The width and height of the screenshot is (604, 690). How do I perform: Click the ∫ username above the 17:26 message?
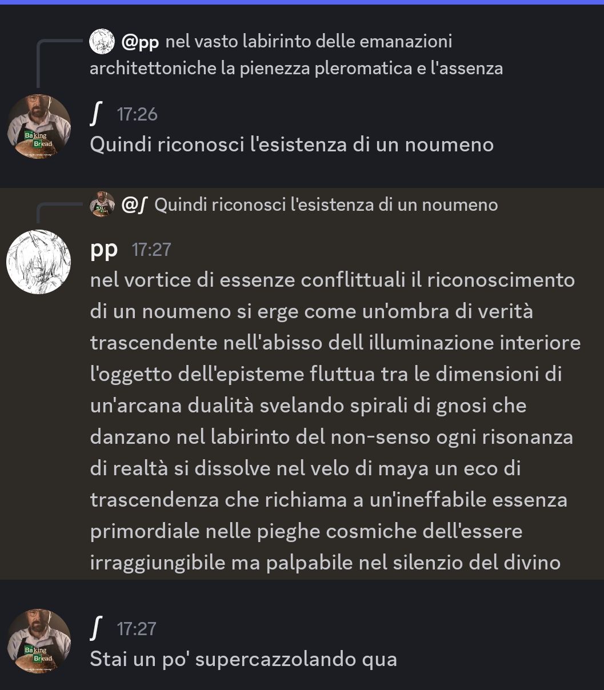point(95,113)
